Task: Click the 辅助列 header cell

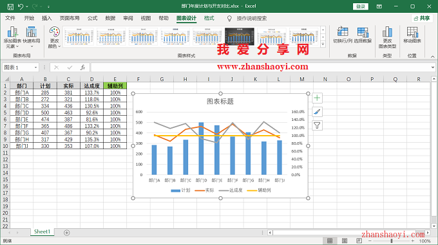Action: point(115,86)
